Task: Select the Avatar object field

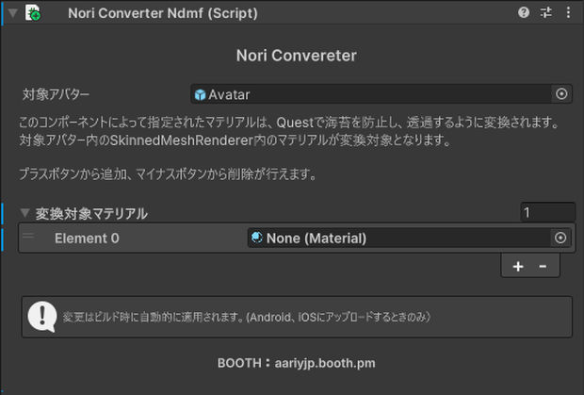Action: (381, 94)
